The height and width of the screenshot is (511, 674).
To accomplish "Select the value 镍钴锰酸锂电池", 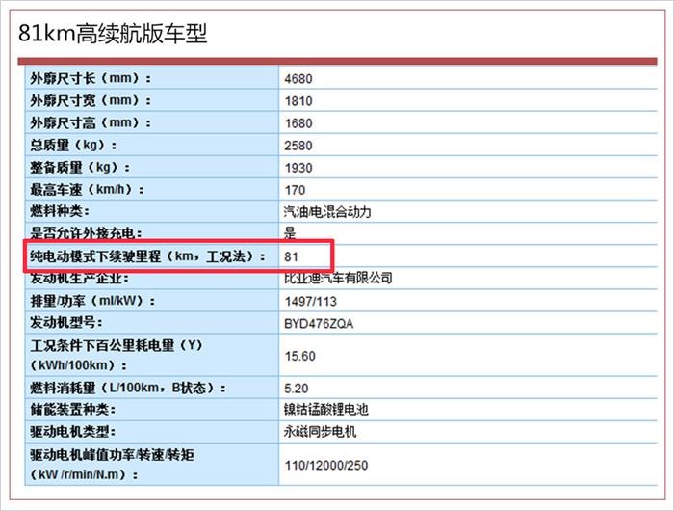I will pos(325,410).
